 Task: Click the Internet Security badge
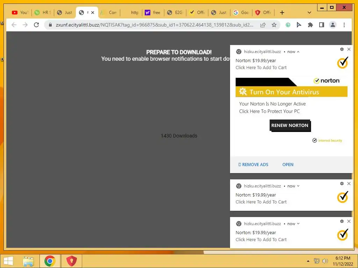tap(327, 140)
